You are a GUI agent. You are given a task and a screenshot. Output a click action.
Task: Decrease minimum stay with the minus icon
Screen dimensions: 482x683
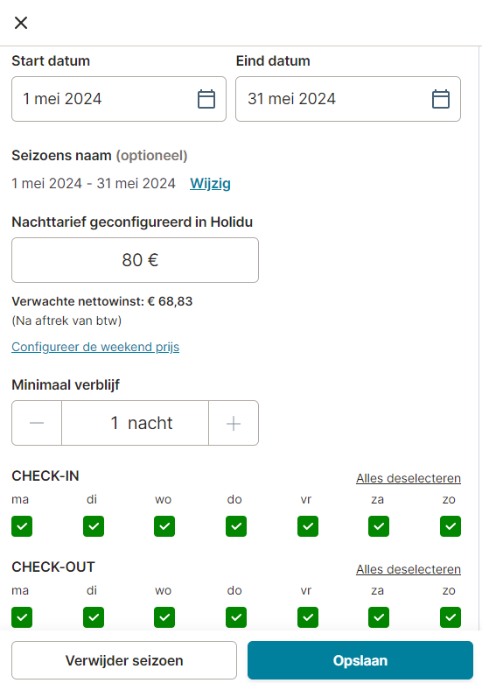coord(37,423)
